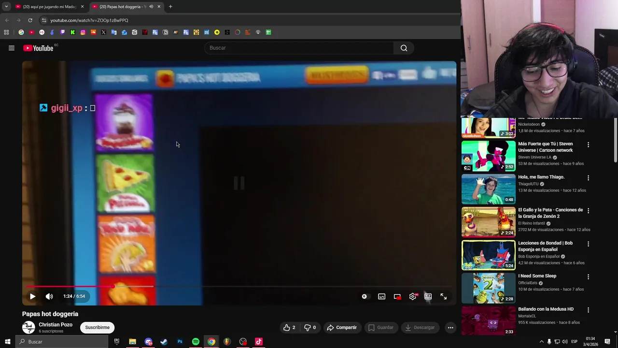Open the Notion bookmark

165,32
